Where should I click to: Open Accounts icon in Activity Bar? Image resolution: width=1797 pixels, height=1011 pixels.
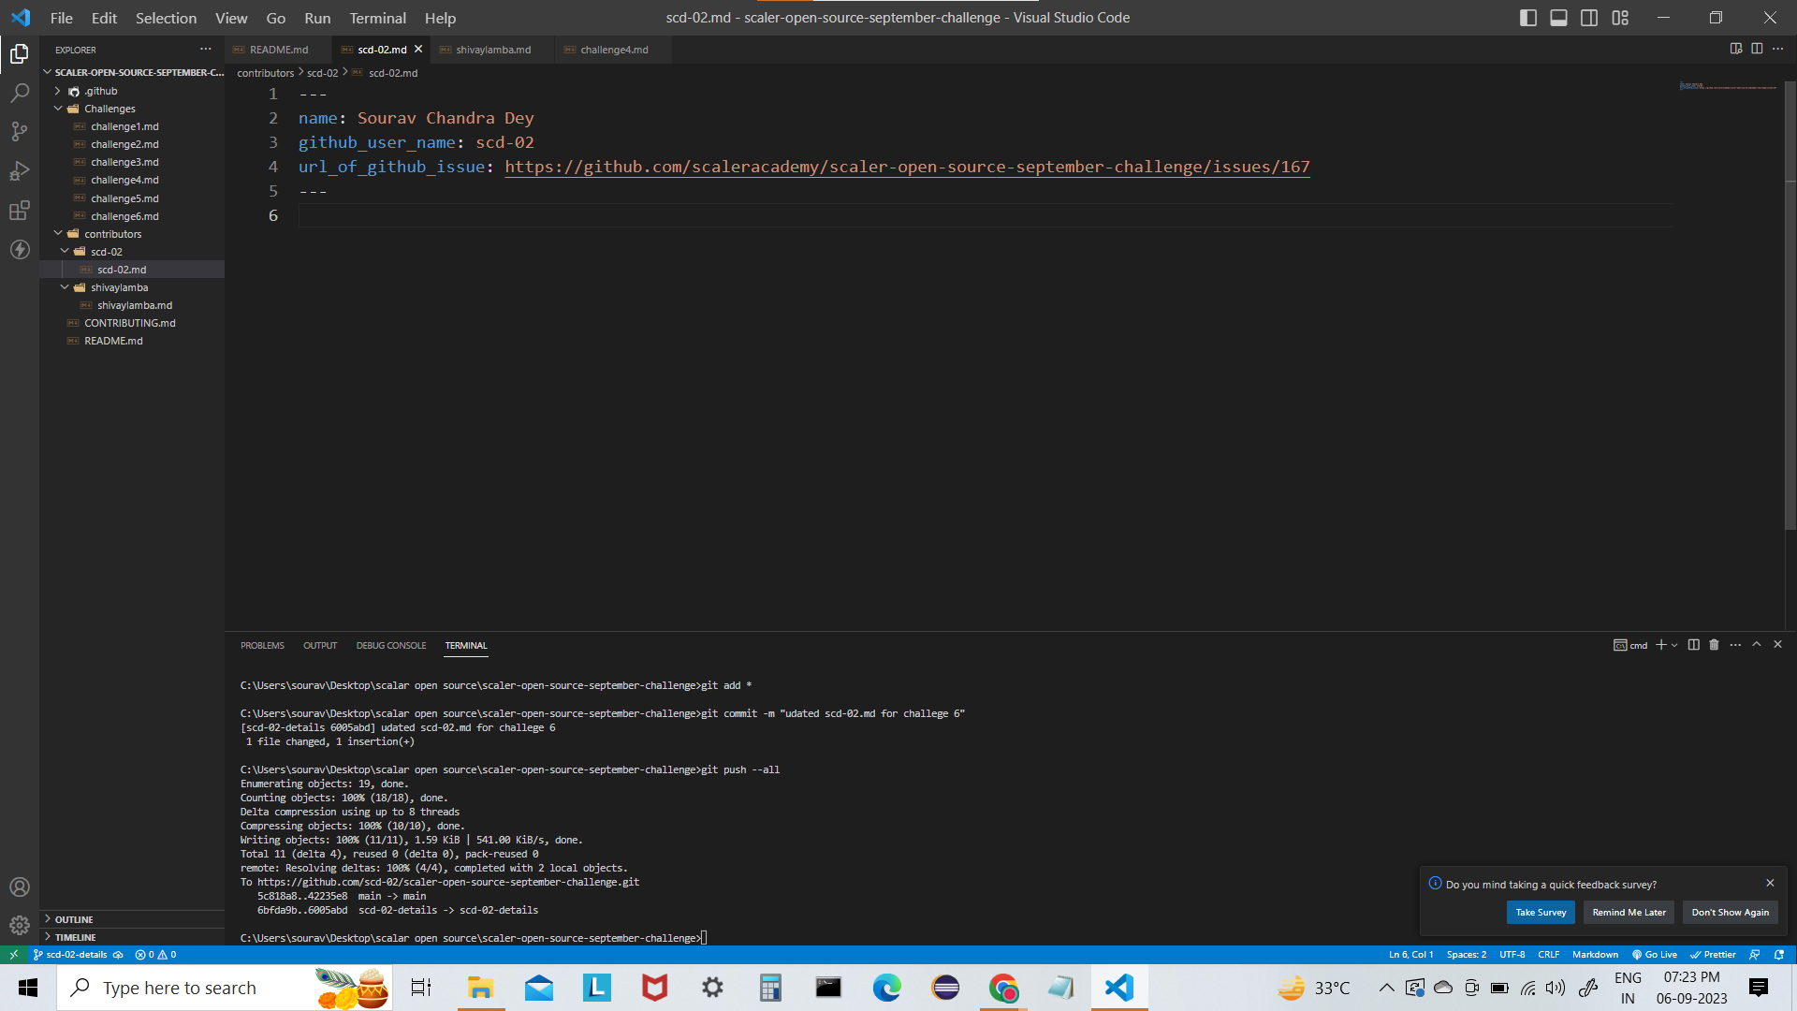19,886
